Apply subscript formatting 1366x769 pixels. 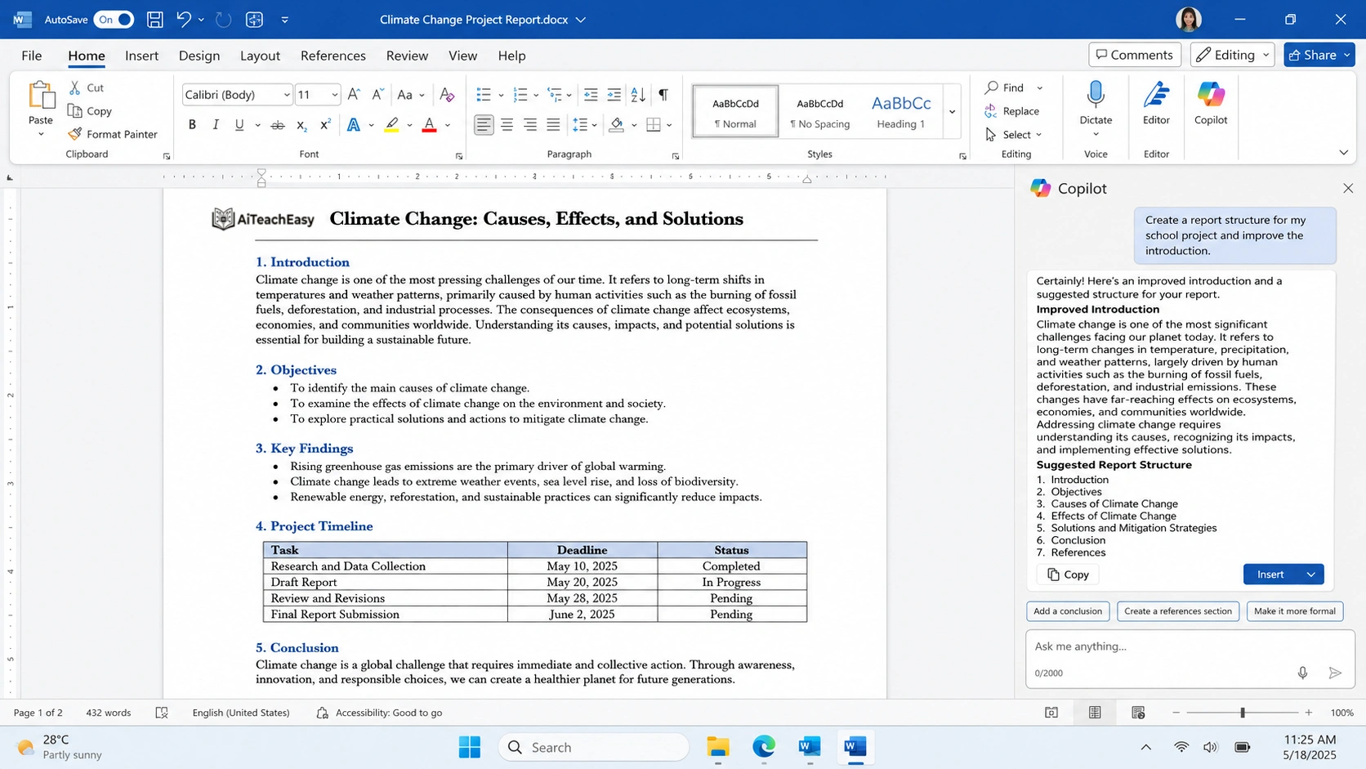301,125
